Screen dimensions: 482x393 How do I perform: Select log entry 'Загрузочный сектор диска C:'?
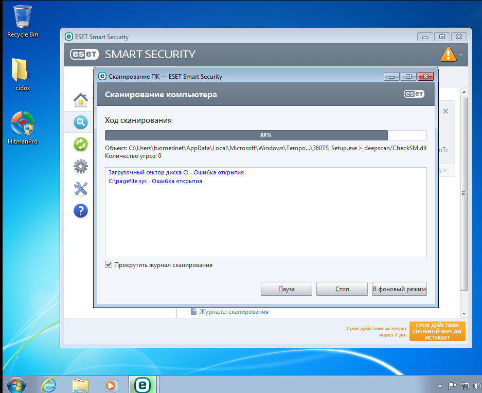click(x=176, y=172)
